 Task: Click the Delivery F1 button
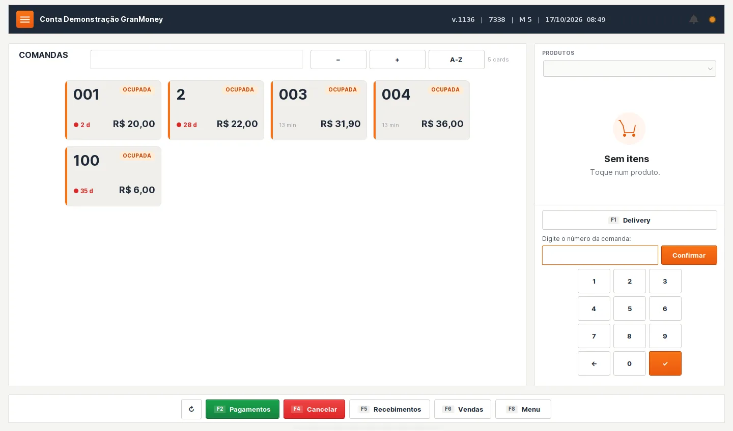tap(630, 220)
